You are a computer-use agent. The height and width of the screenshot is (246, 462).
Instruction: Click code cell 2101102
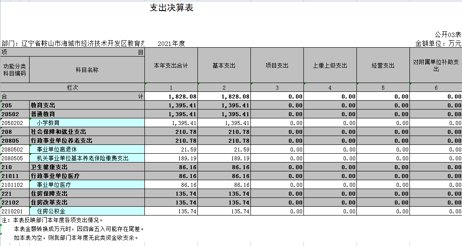pos(15,185)
